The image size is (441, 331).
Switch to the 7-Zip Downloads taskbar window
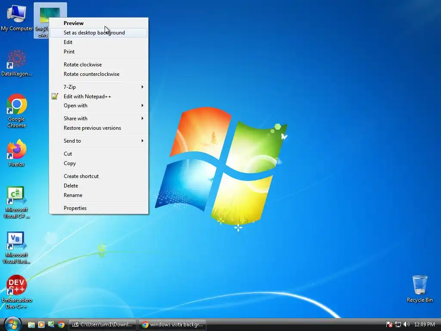coord(102,325)
